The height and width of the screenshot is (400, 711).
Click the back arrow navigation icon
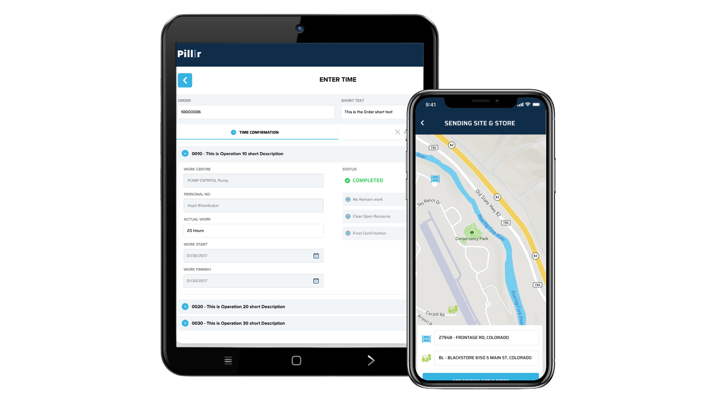tap(185, 80)
